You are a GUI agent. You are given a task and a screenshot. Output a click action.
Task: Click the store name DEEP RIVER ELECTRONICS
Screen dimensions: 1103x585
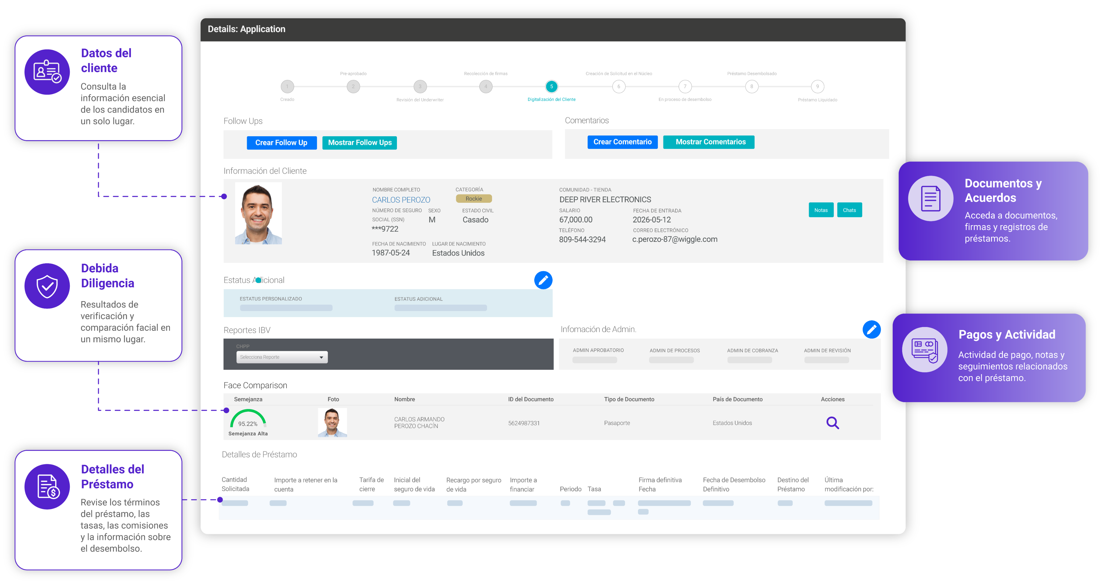[x=605, y=200]
